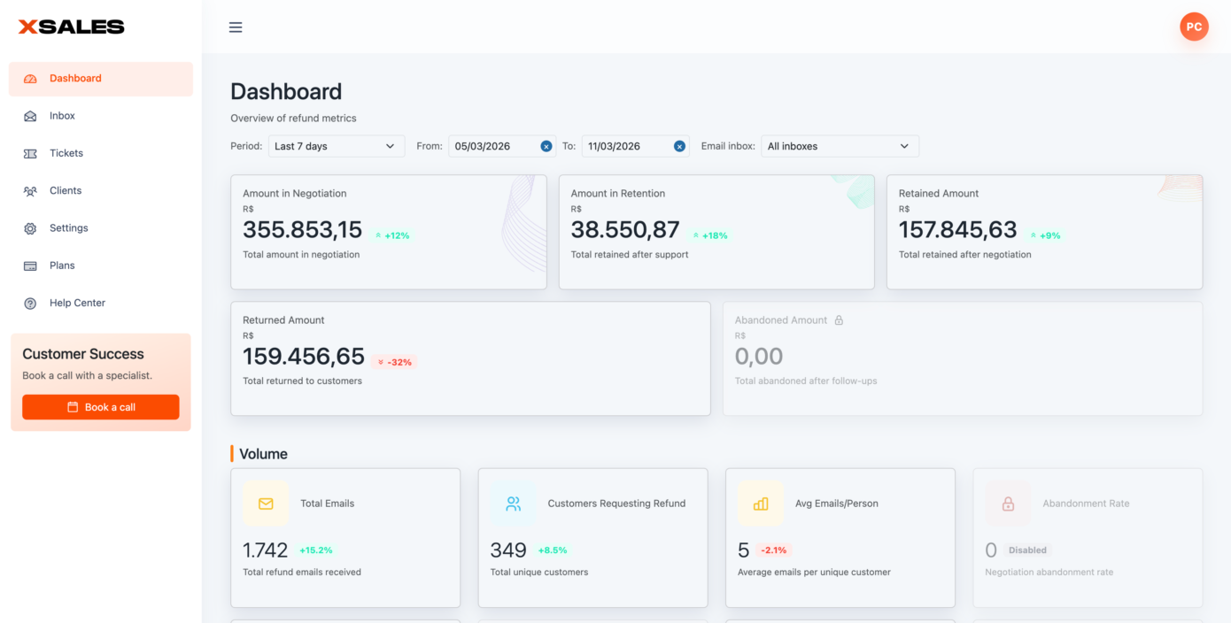Viewport: 1231px width, 623px height.
Task: Click the From date input field
Action: click(492, 146)
